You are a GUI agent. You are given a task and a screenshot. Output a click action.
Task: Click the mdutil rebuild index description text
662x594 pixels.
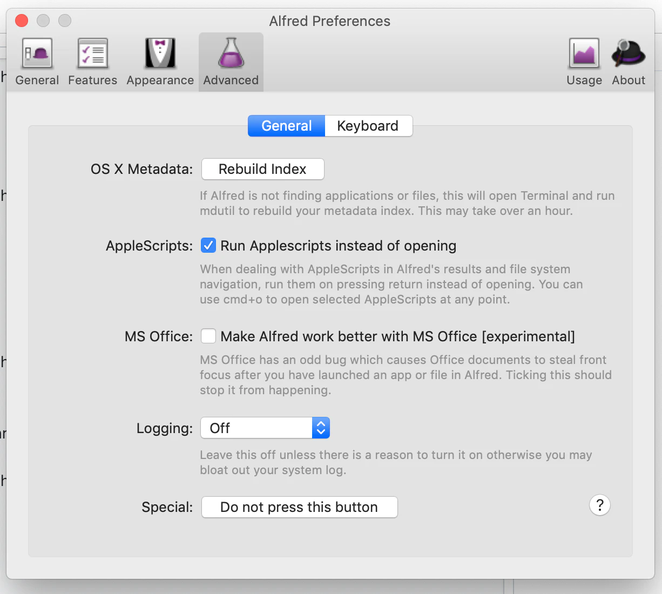tap(407, 203)
